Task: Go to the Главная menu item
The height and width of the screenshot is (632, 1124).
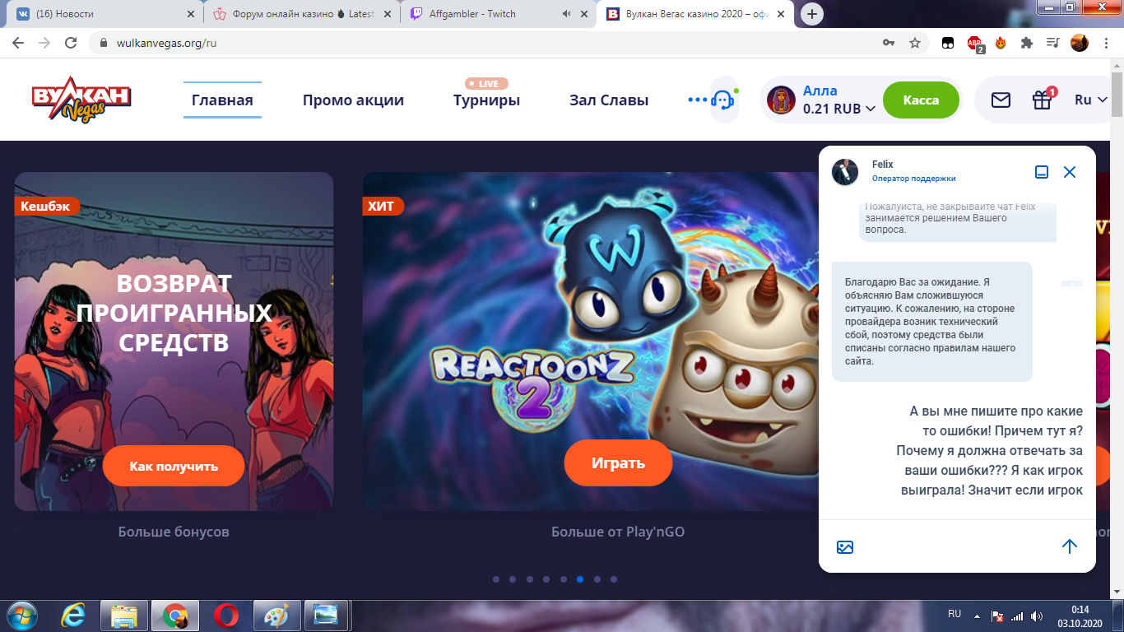Action: [x=222, y=100]
